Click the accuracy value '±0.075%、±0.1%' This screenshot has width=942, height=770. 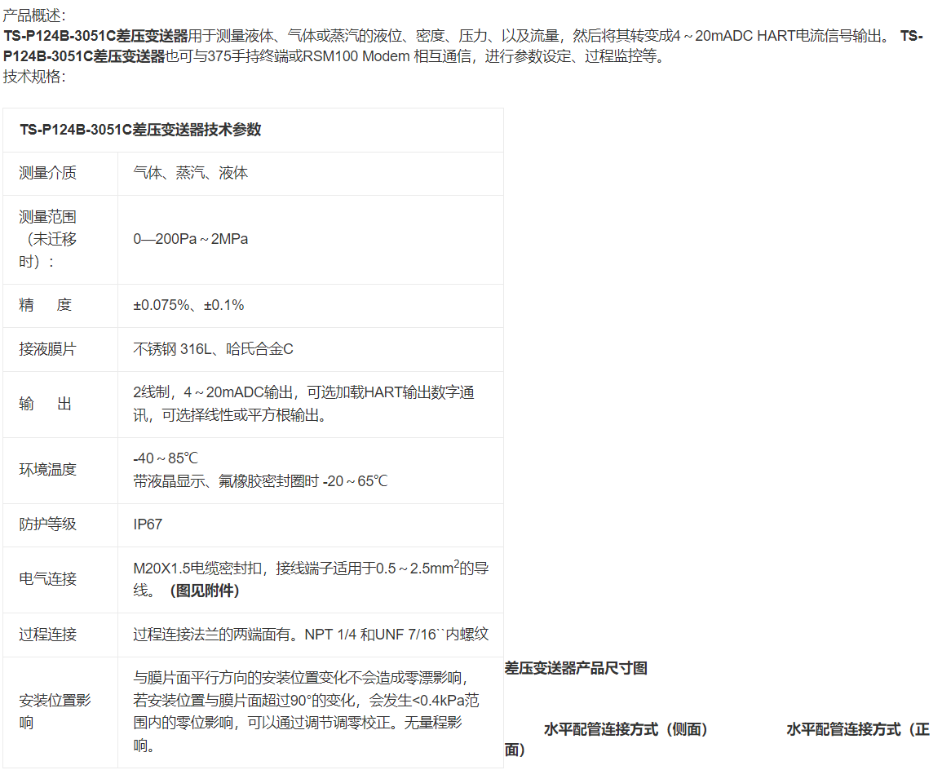(188, 305)
